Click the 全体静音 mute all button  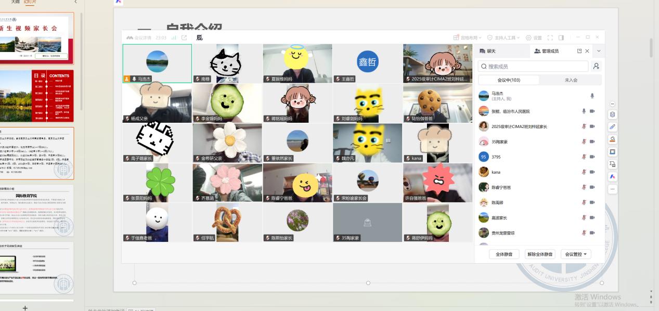(x=503, y=254)
